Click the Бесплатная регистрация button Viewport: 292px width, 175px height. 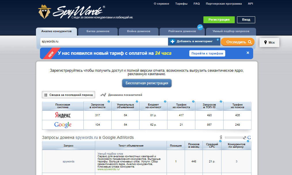[147, 83]
